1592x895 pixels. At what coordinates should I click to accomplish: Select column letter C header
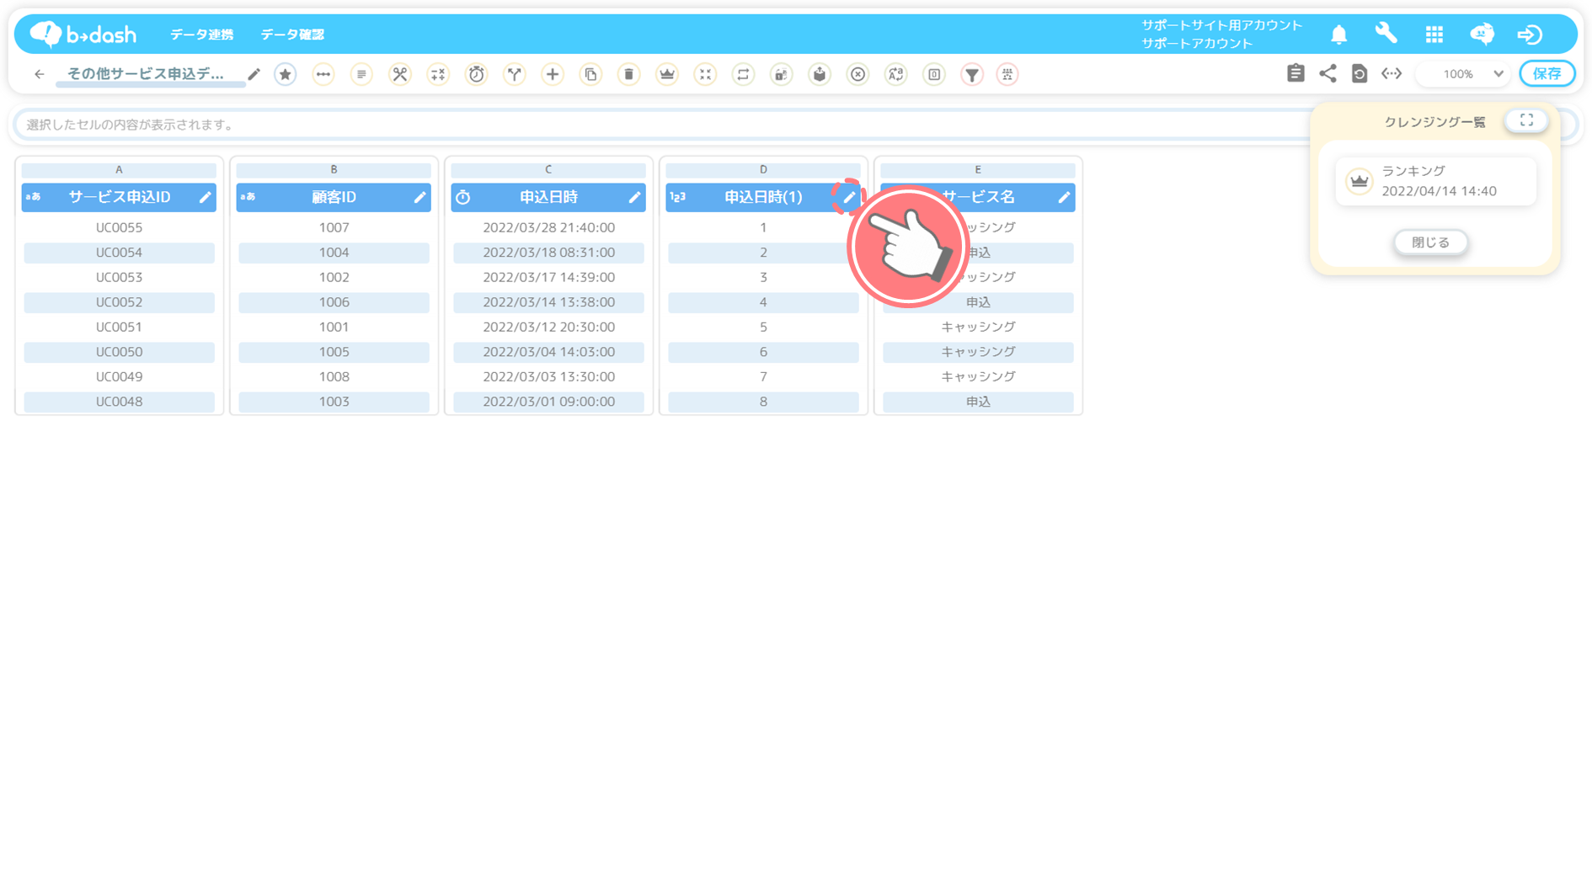(x=548, y=170)
